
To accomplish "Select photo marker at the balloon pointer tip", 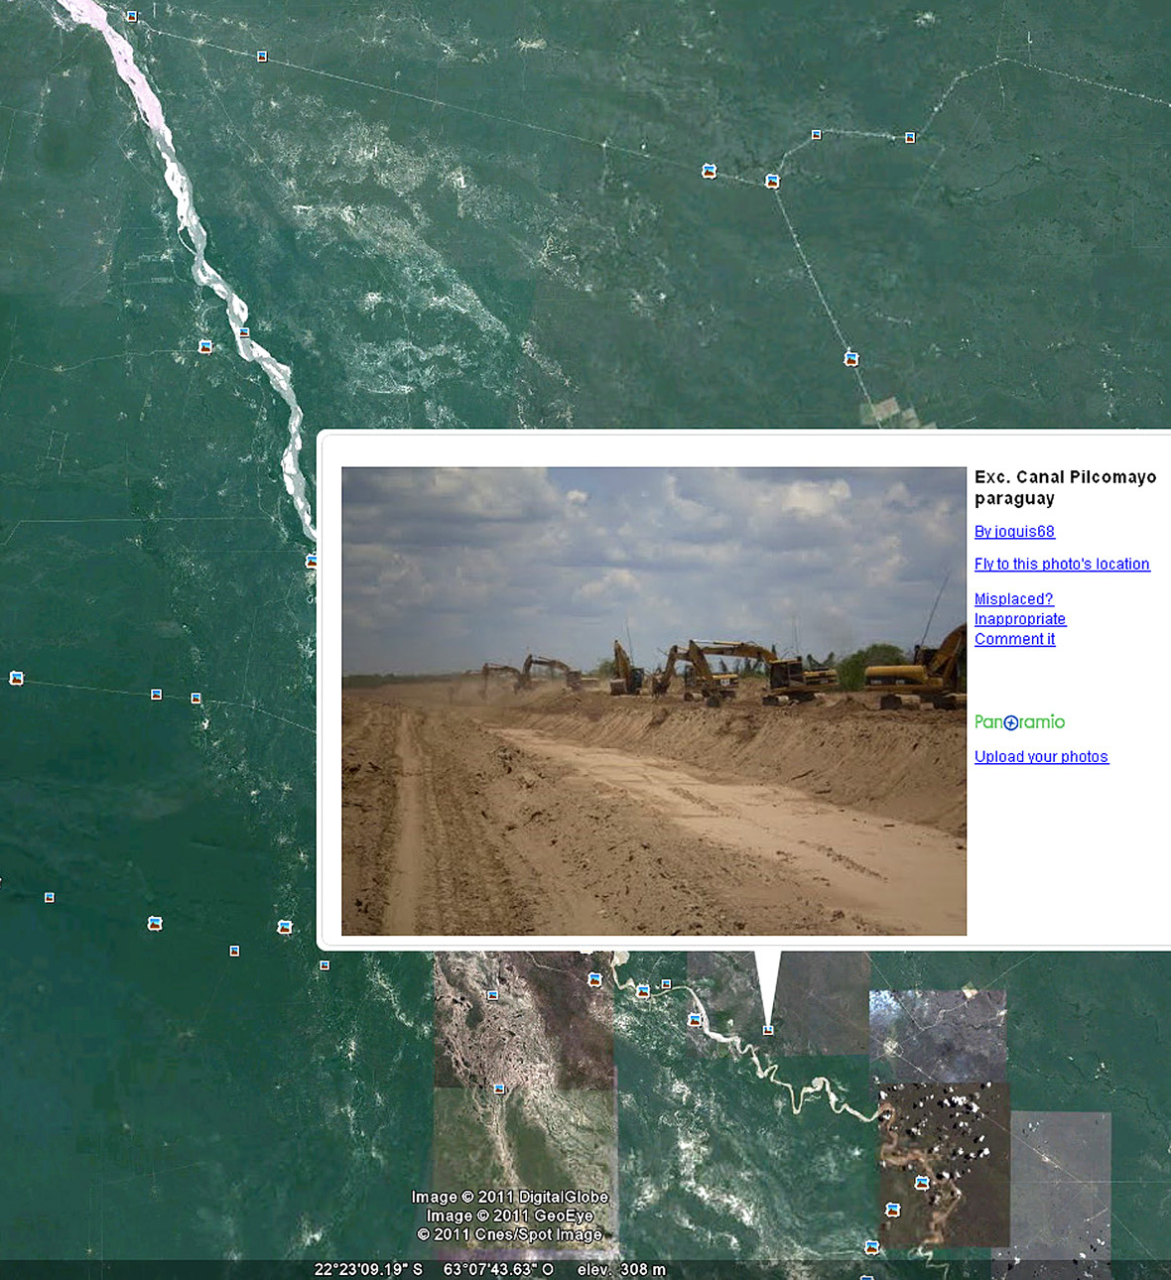I will point(767,1030).
